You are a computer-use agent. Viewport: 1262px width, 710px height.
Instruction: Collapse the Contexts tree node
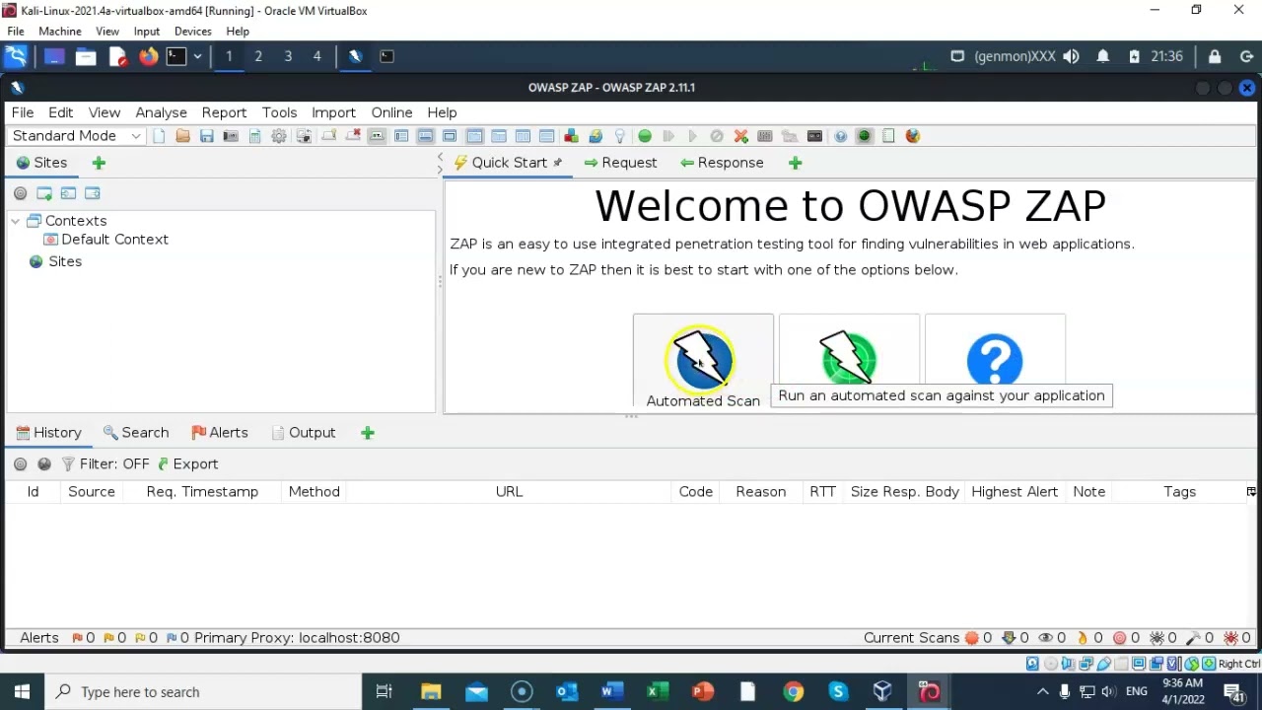pos(16,221)
